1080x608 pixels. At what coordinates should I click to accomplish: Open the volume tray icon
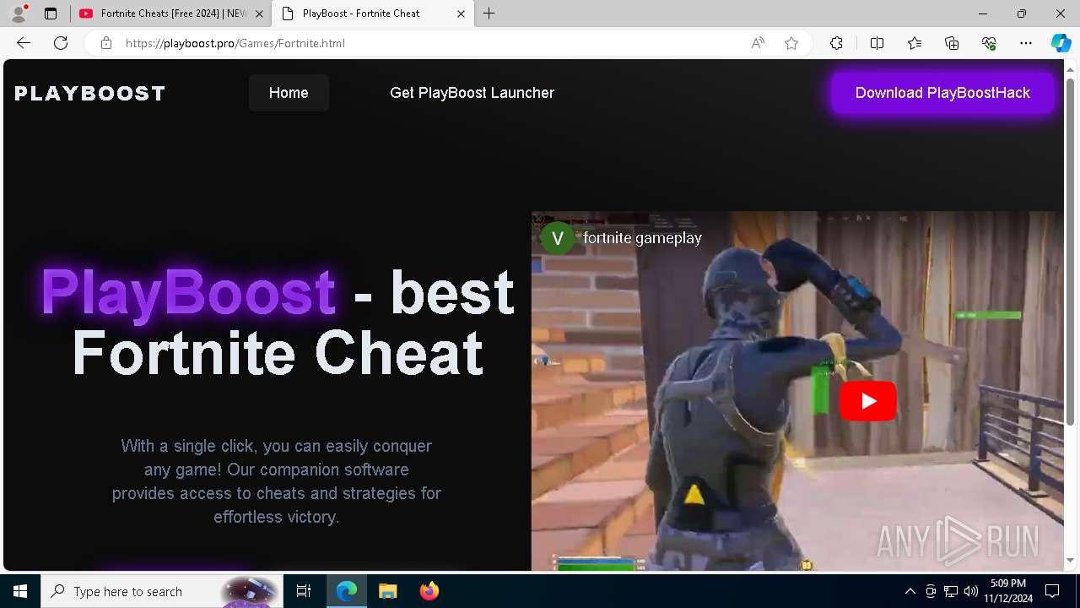pos(971,591)
